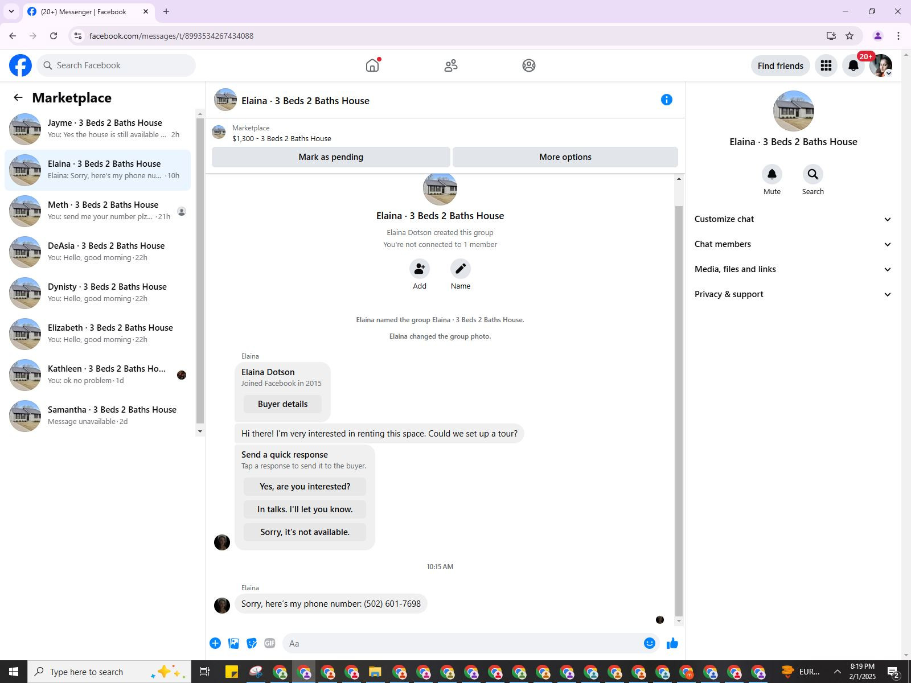
Task: Open Kathleen 3 Beds 2 Baths conversation
Action: pos(98,375)
